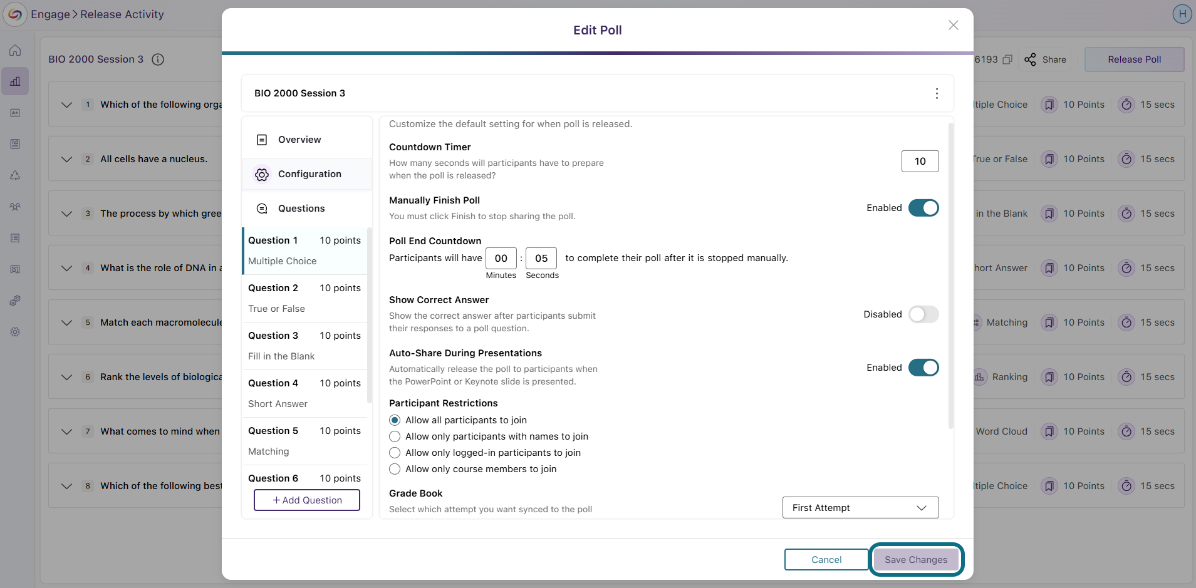Click the timer icon in question 1 row
The width and height of the screenshot is (1196, 588).
[x=1126, y=105]
